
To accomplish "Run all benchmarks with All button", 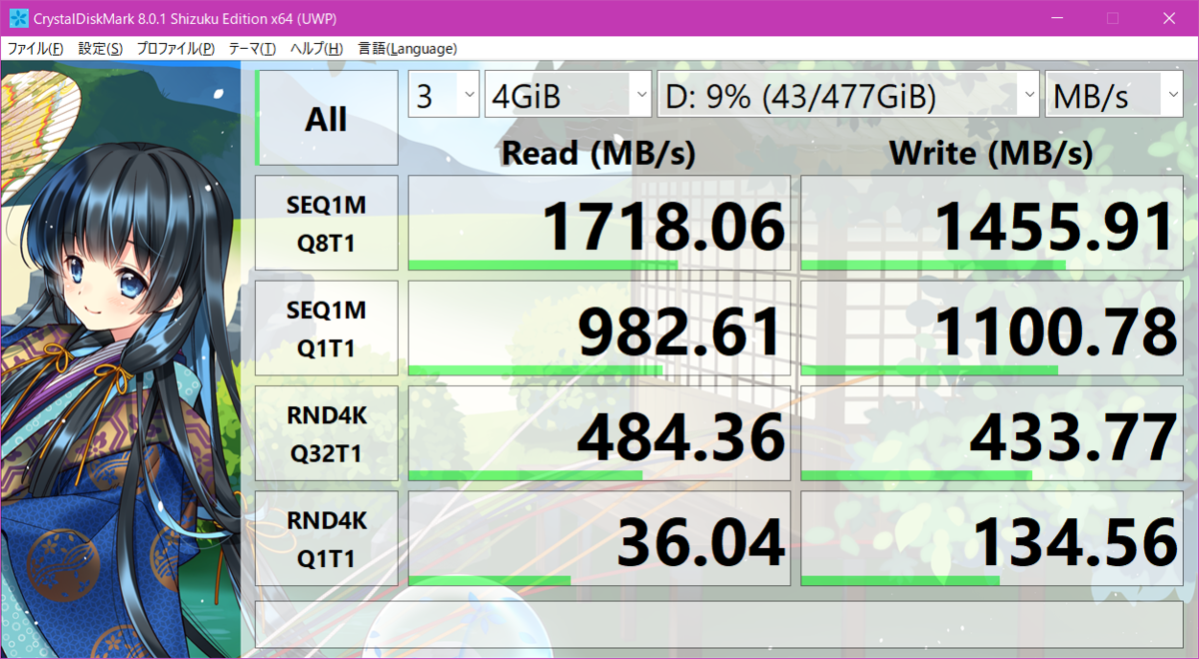I will pyautogui.click(x=327, y=118).
